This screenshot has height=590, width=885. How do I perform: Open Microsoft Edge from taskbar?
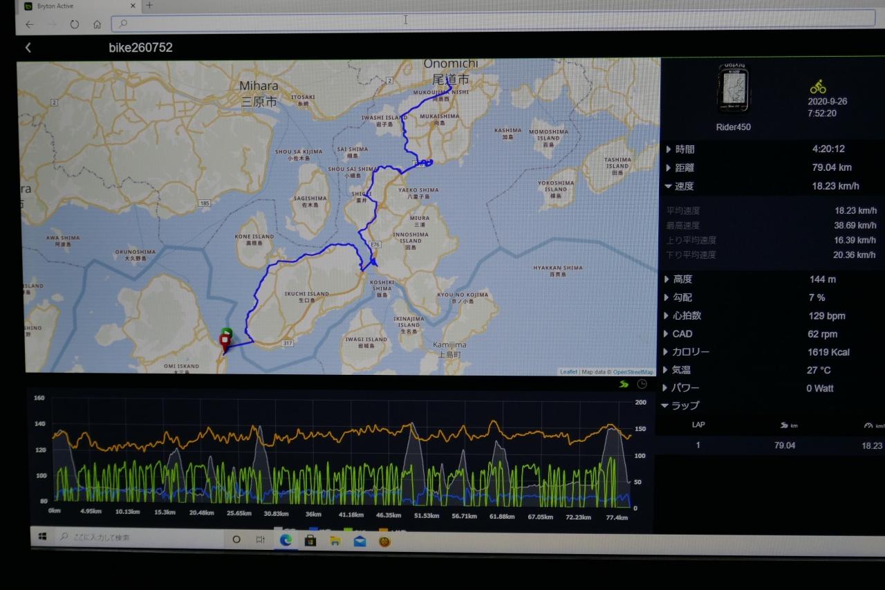286,540
